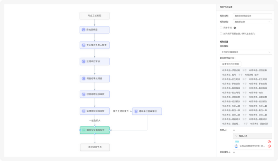Click the 重大及特别重大 branch label
Image resolution: width=278 pixels, height=161 pixels.
(120, 111)
